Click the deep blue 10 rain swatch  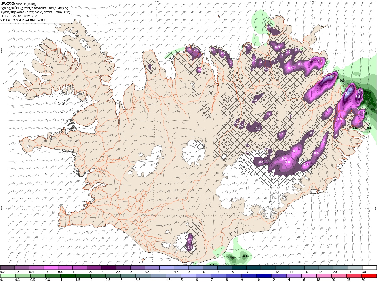263,276
